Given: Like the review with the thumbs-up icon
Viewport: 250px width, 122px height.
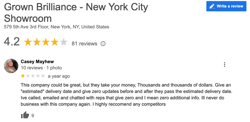Looking at the screenshot, I should [25, 115].
